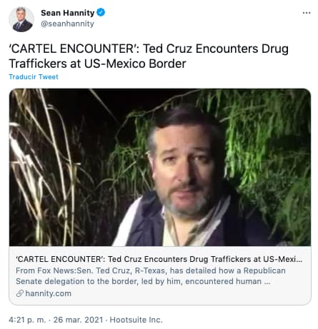Viewport: 318px width, 329px height.
Task: Click the truncated 'US-Mexi…' end of the card title
Action: 282,259
